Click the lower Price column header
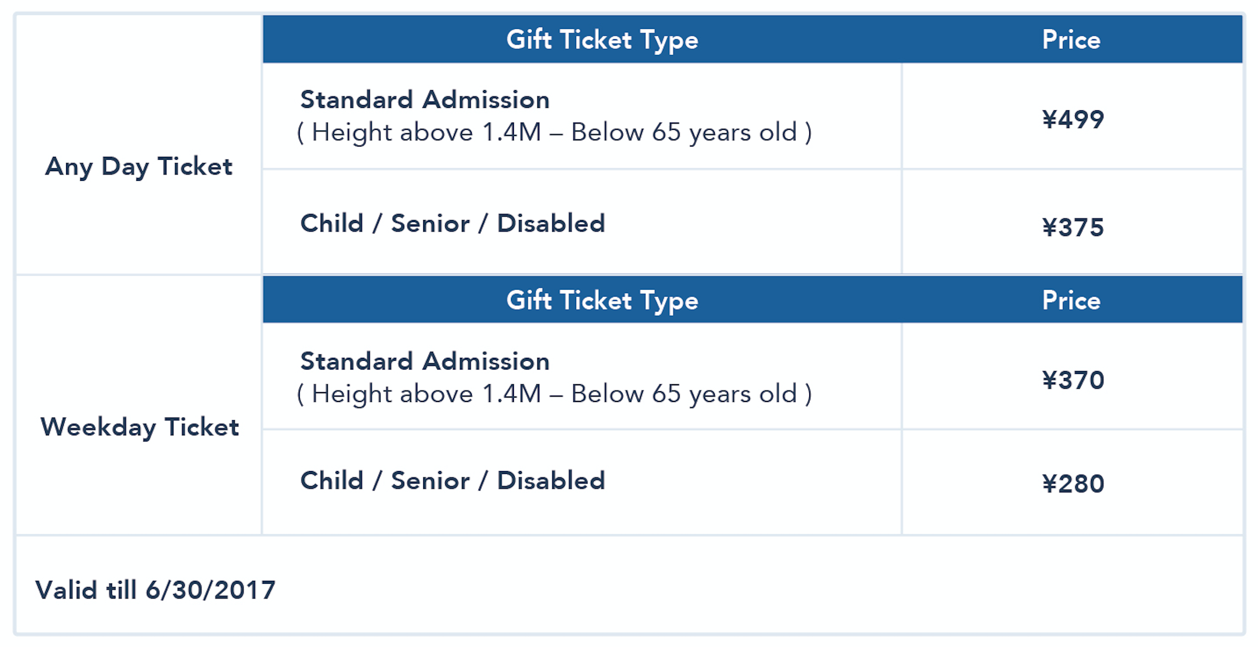1258x647 pixels. point(1071,300)
